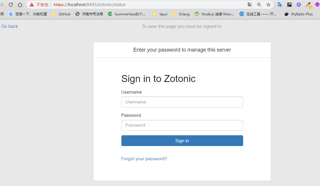Click the Go back link
The image size is (320, 186).
pyautogui.click(x=10, y=26)
